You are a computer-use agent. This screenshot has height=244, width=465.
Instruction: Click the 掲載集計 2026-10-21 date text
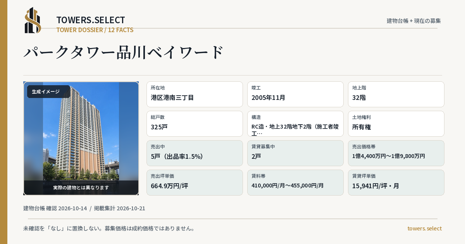tap(120, 208)
